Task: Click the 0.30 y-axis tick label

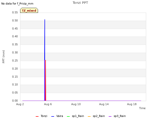Action: coord(15,52)
